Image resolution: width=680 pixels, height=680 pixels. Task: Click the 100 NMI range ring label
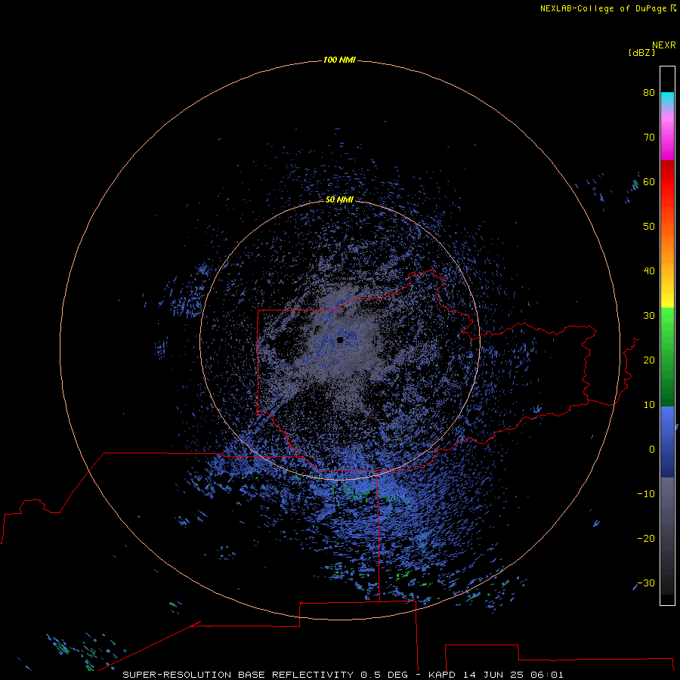339,60
